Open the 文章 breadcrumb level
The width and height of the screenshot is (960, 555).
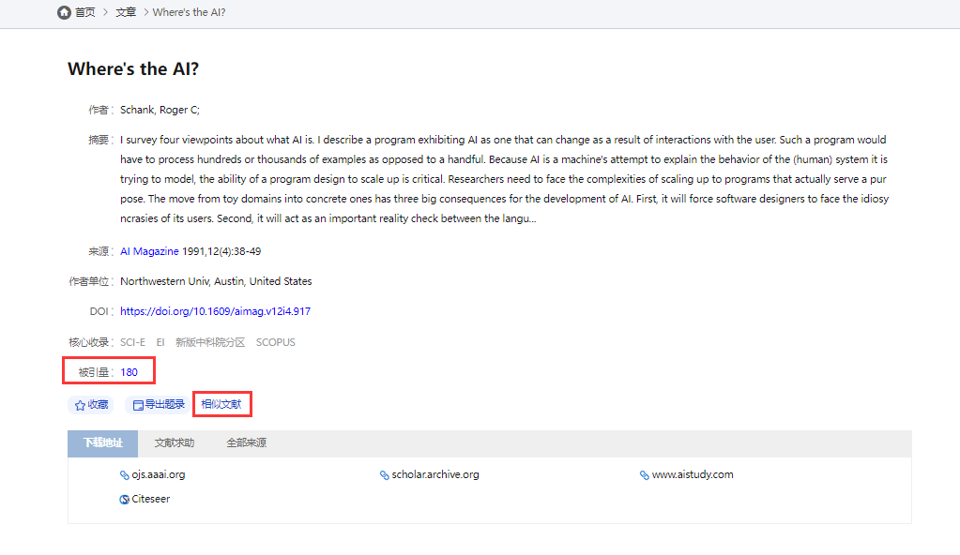click(126, 12)
